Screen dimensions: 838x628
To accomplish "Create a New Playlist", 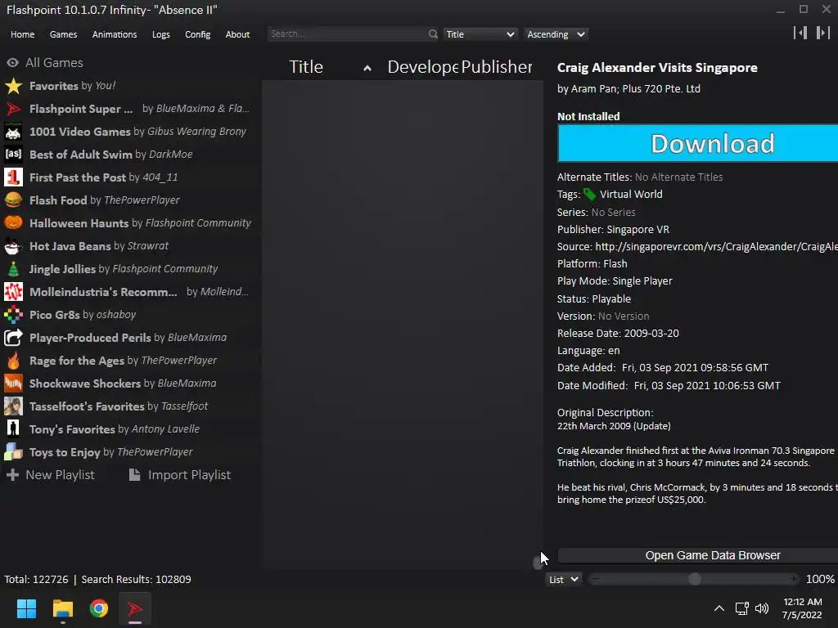I will pyautogui.click(x=50, y=475).
